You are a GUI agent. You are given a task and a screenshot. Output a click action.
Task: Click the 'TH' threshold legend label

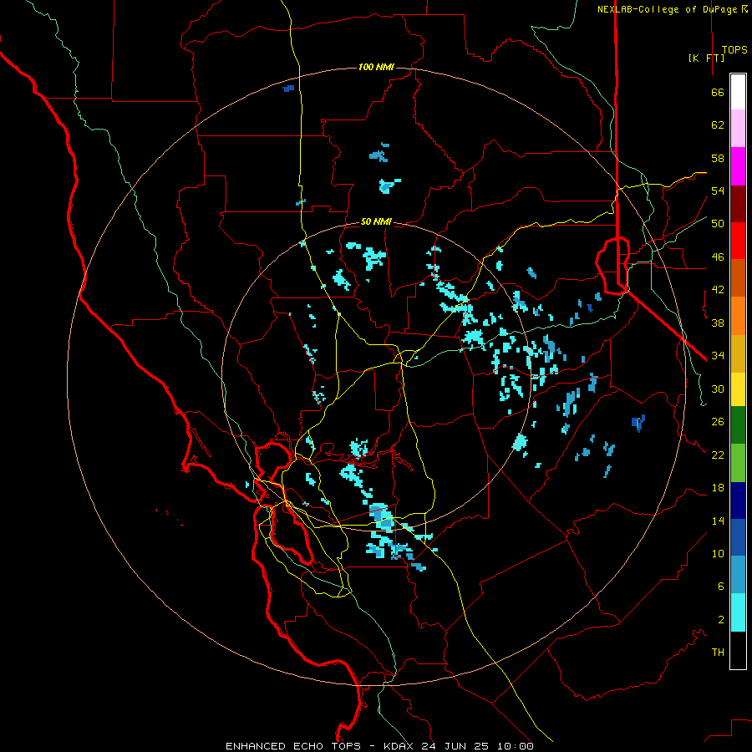click(x=718, y=653)
